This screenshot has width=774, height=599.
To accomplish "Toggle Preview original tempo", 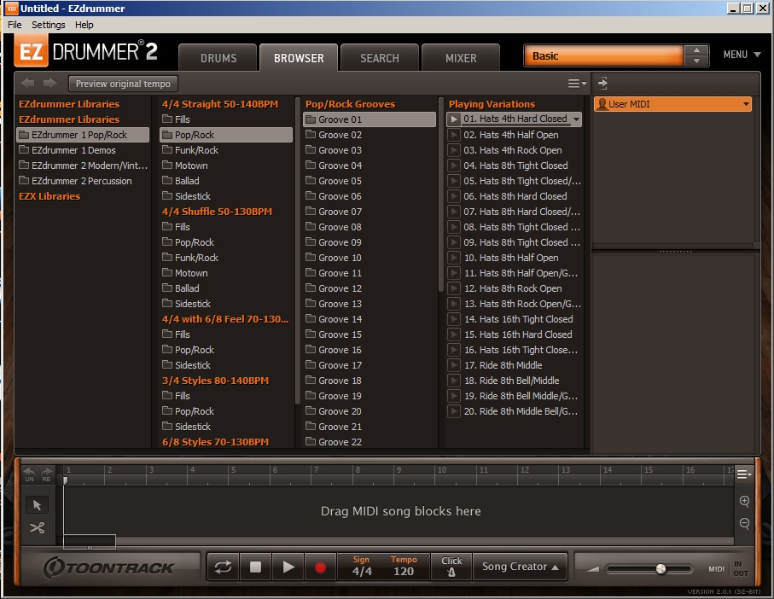I will [123, 84].
